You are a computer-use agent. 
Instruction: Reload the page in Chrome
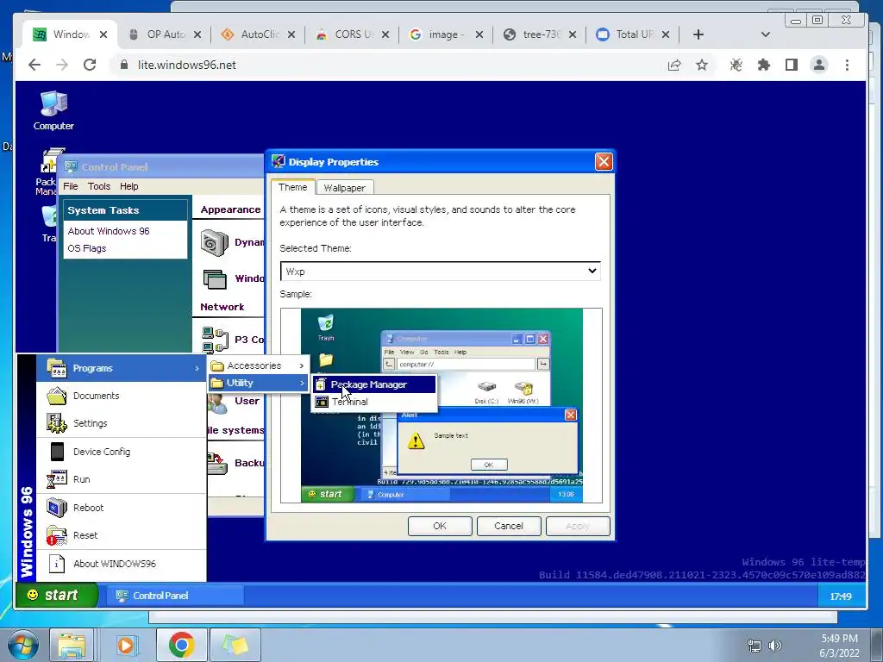click(90, 65)
